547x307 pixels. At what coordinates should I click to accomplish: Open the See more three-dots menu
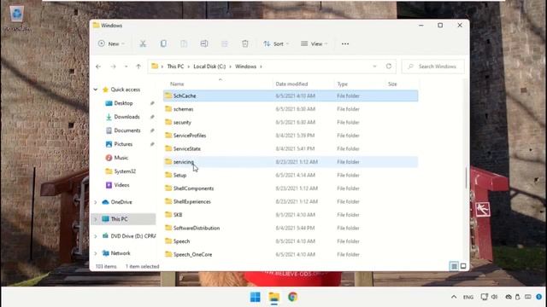[345, 43]
